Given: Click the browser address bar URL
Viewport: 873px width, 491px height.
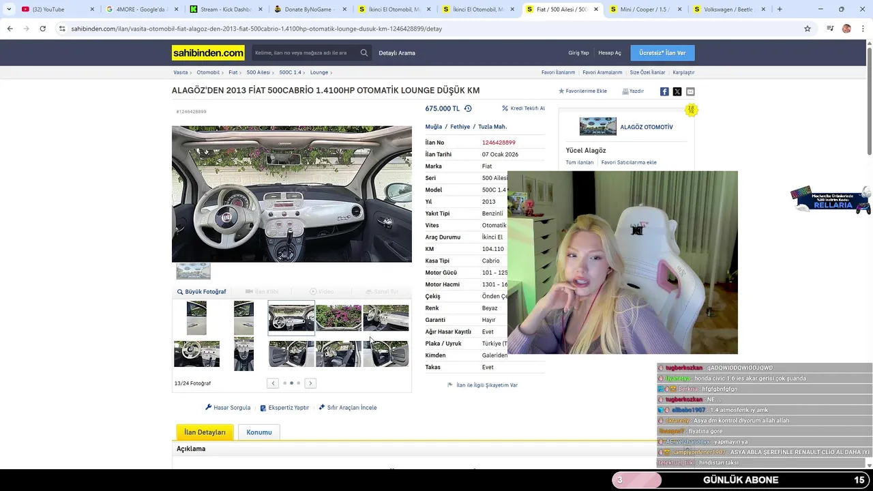Looking at the screenshot, I should (256, 29).
